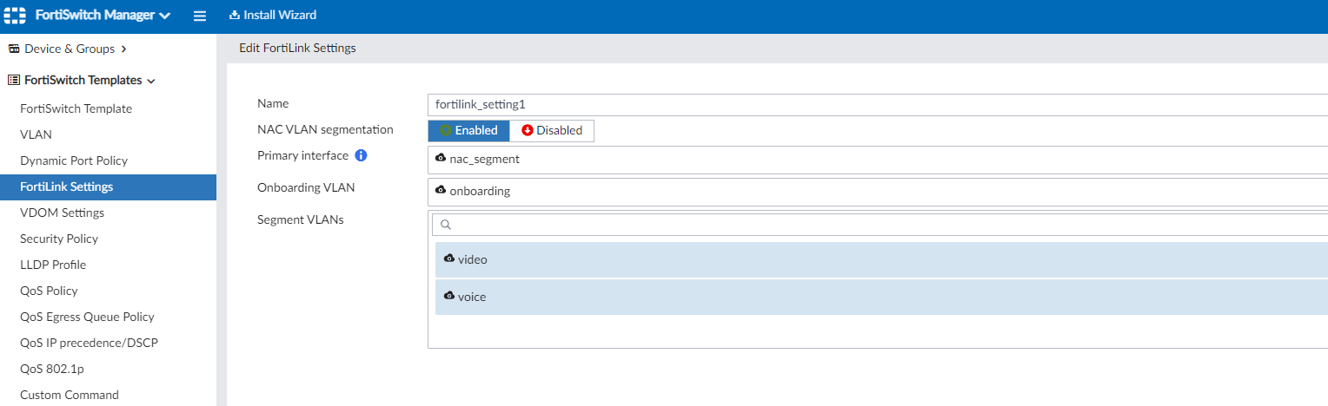Click the onboarding VLAN icon
This screenshot has height=406, width=1328.
tap(441, 190)
